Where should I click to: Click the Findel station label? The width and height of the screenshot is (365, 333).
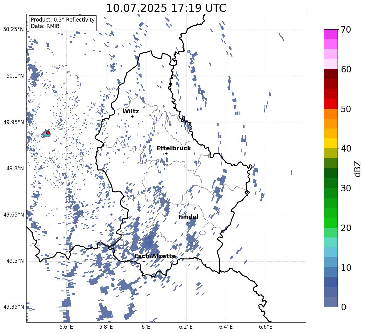188,217
